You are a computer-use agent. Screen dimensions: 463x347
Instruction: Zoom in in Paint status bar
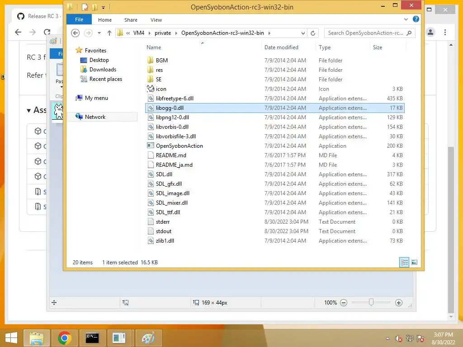[x=399, y=303]
